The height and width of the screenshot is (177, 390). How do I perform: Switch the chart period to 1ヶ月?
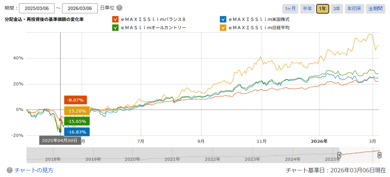coord(290,9)
